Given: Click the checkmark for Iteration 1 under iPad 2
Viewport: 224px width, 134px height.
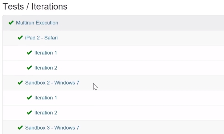Looking at the screenshot, I should click(30, 53).
